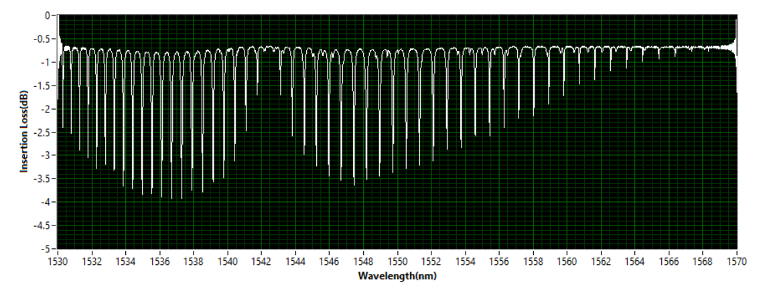Click the Insertion Loss(dB) y-axis title

[x=23, y=133]
